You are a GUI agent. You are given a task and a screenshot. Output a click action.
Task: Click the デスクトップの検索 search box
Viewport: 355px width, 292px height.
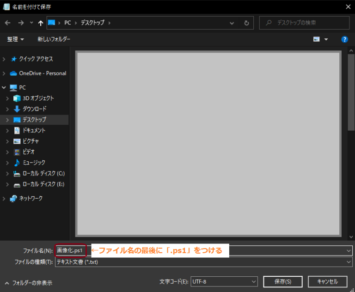[304, 23]
